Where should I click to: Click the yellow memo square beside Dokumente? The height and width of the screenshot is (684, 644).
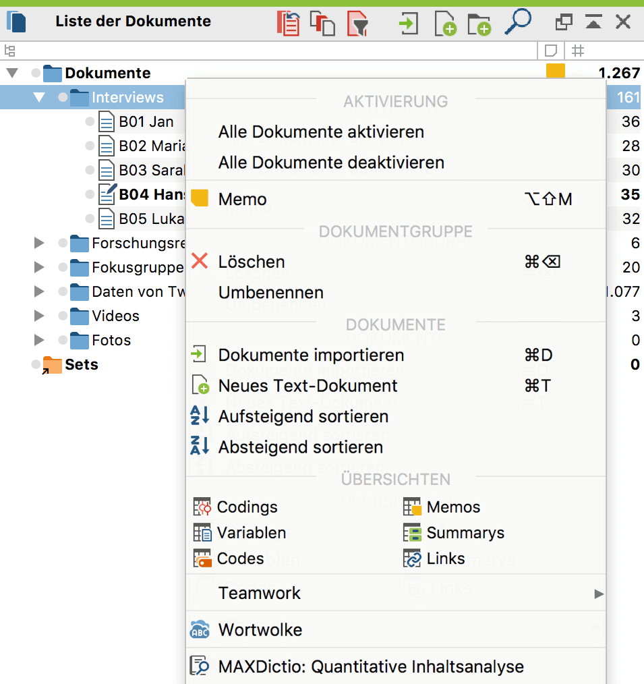[x=555, y=72]
